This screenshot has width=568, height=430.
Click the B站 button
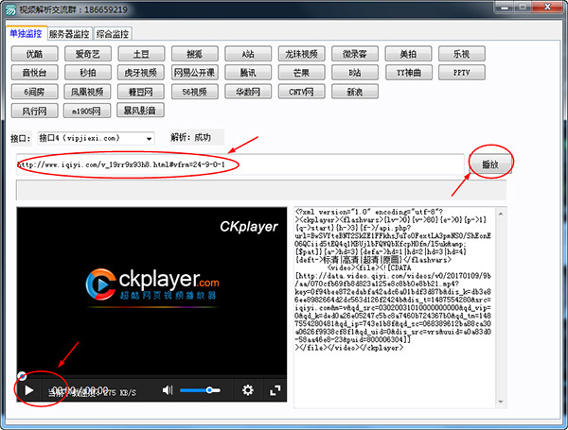click(x=355, y=73)
